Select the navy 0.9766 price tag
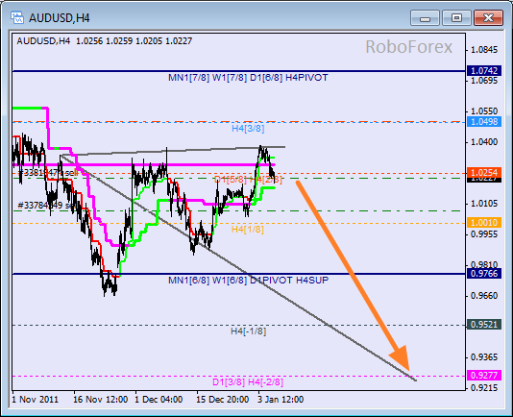 point(484,273)
